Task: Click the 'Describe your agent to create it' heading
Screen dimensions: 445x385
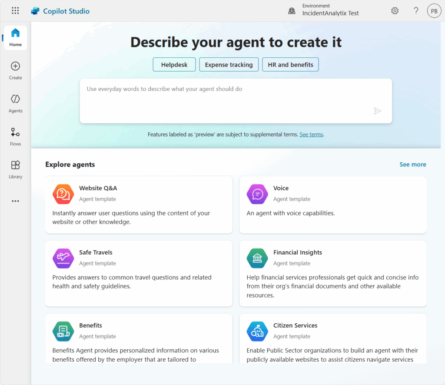Action: [x=236, y=42]
